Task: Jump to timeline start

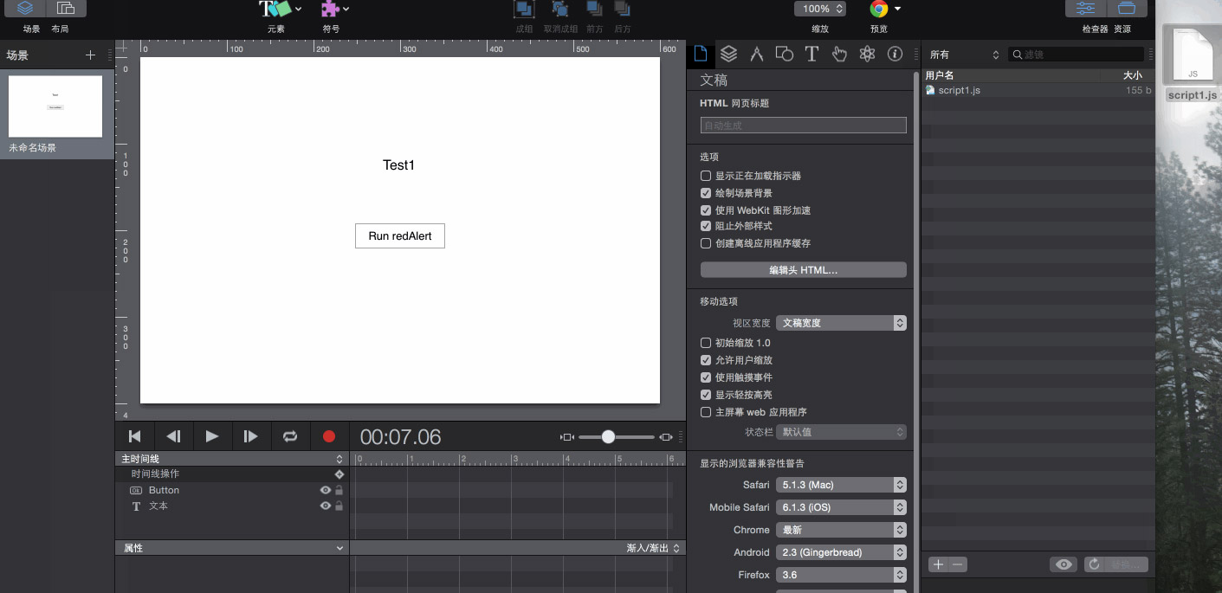Action: click(134, 436)
